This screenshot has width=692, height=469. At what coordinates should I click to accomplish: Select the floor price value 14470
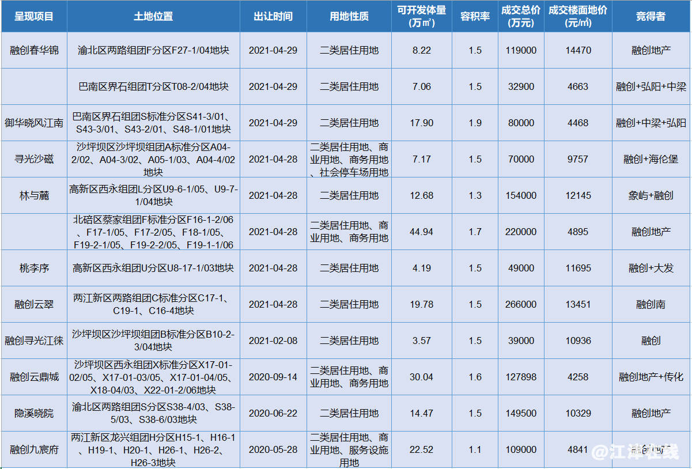[x=578, y=50]
